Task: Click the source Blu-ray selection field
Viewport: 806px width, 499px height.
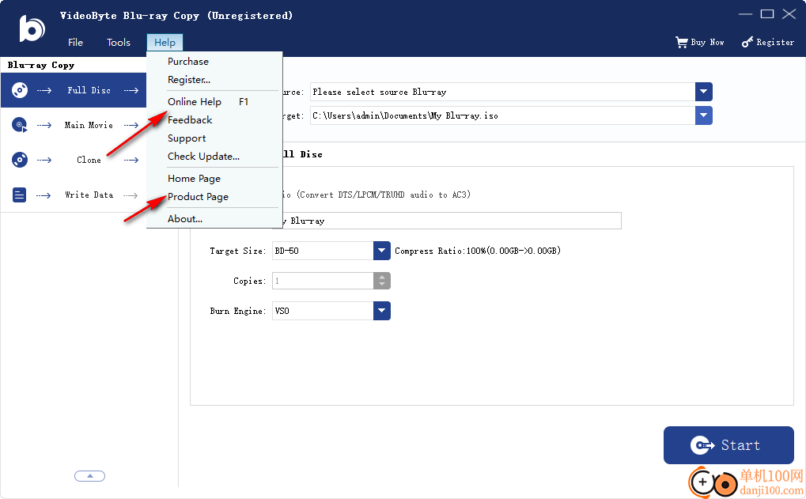Action: (502, 92)
